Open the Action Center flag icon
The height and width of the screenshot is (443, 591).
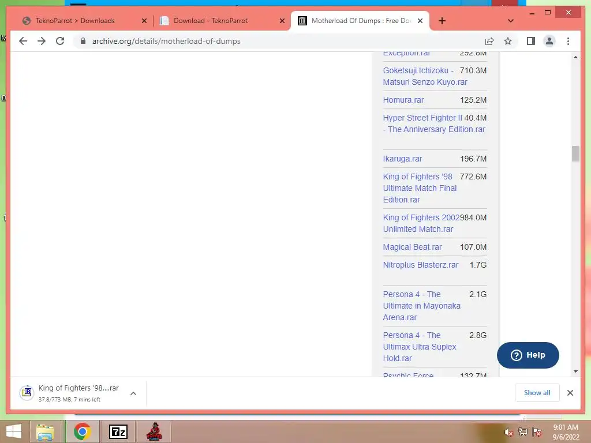click(537, 432)
